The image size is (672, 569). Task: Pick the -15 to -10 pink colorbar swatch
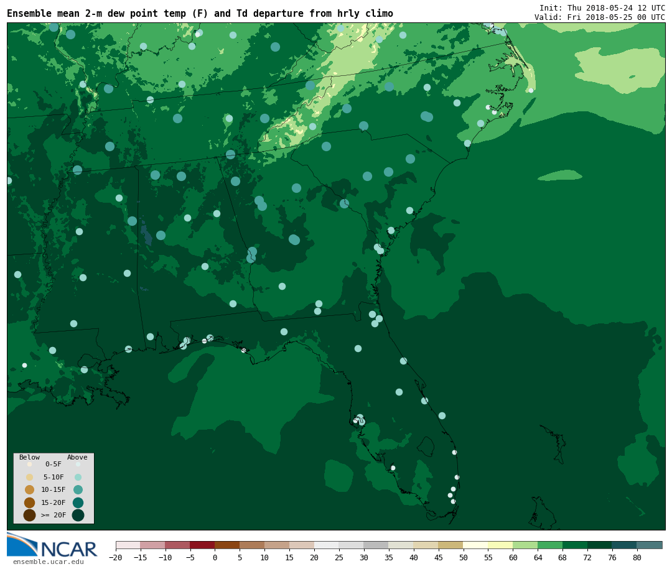point(152,545)
